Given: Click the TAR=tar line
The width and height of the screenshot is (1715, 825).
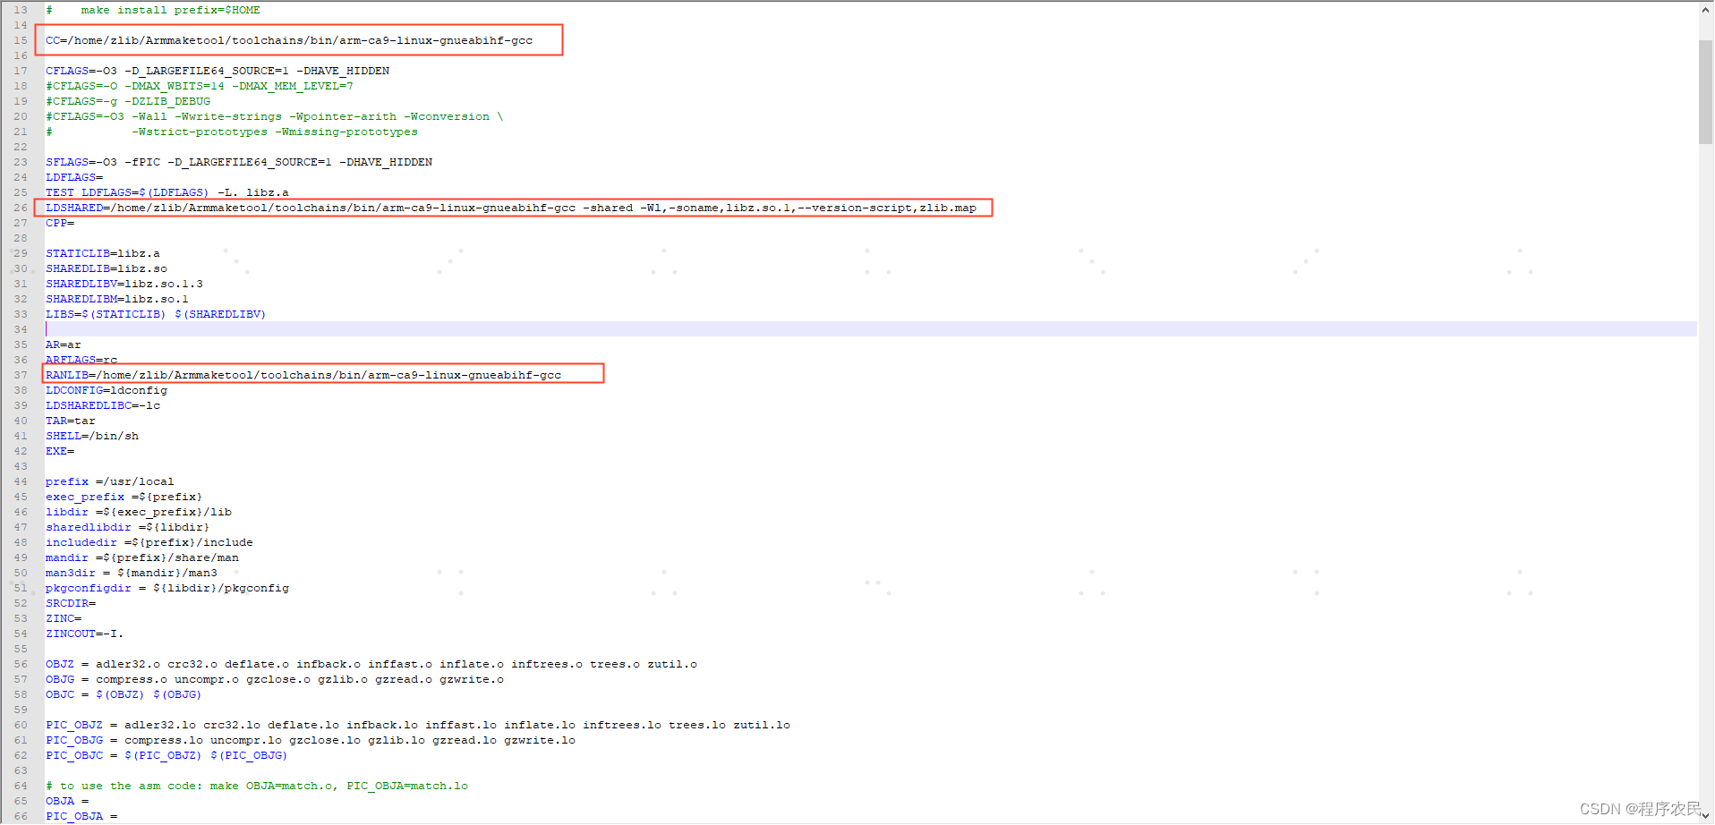Looking at the screenshot, I should point(71,421).
